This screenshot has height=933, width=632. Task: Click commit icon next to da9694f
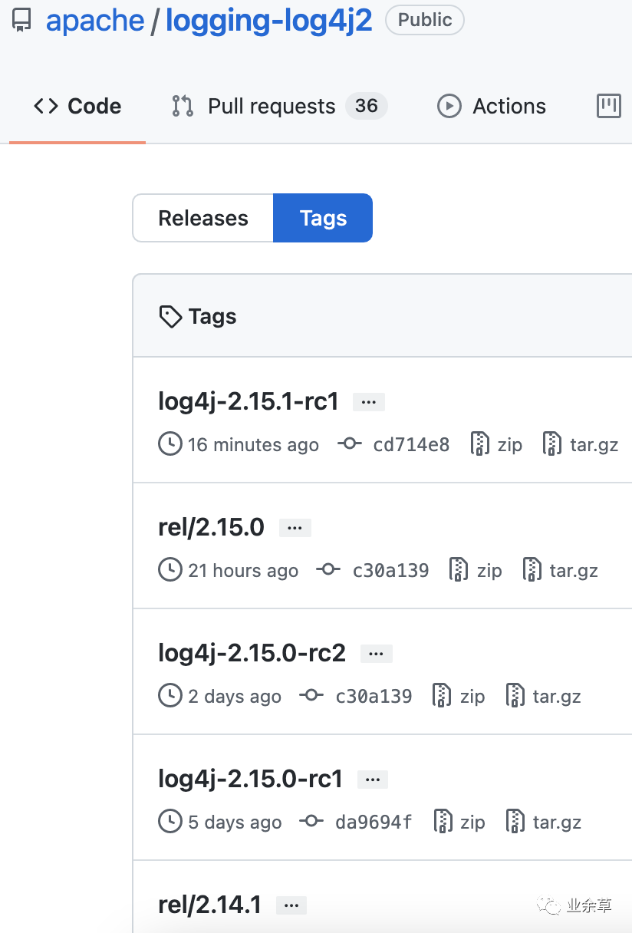click(x=312, y=821)
